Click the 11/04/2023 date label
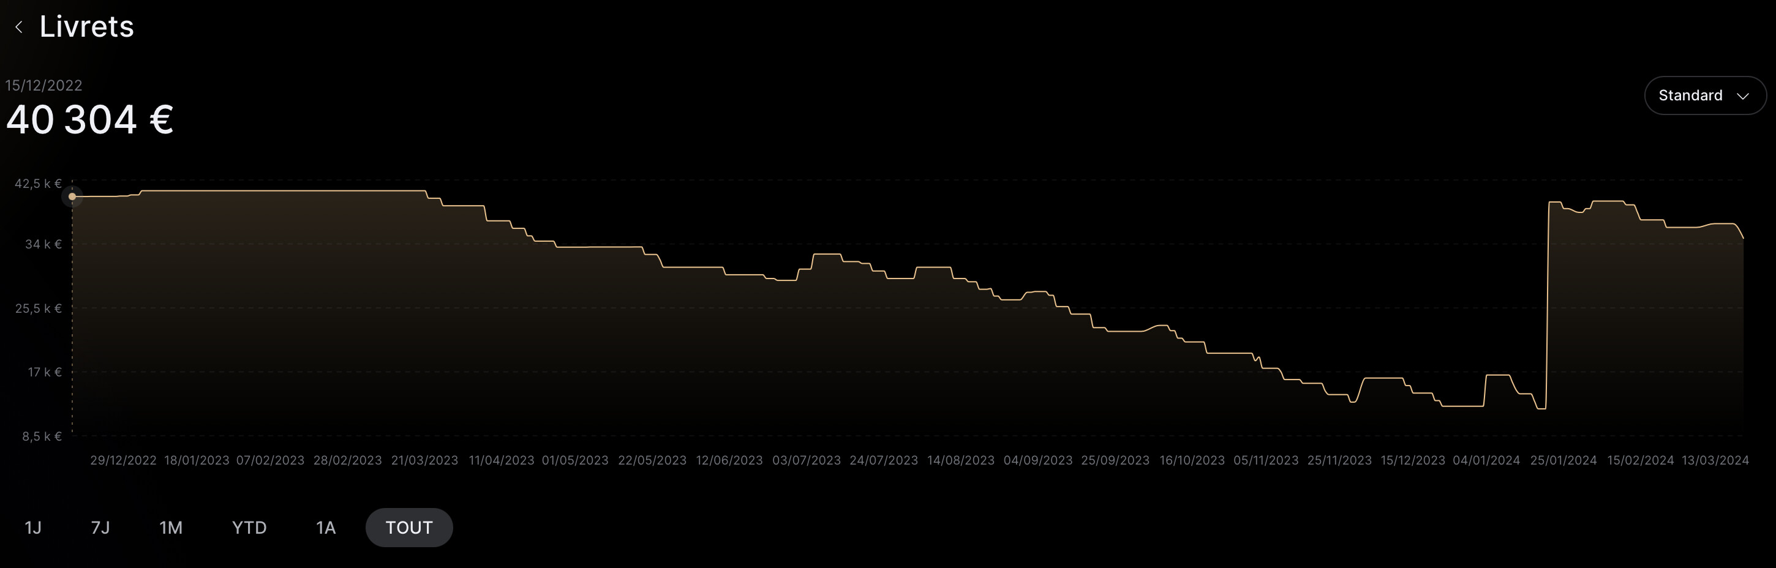The image size is (1776, 568). tap(501, 460)
